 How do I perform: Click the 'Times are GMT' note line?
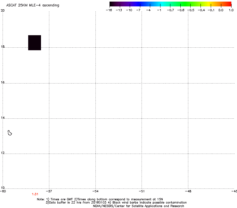100,199
